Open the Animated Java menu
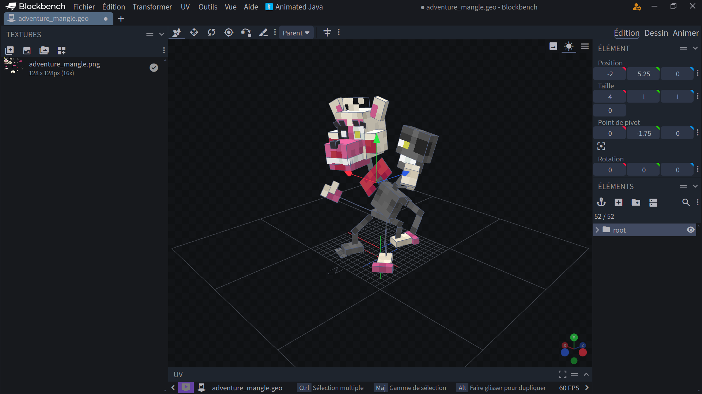 [x=294, y=7]
